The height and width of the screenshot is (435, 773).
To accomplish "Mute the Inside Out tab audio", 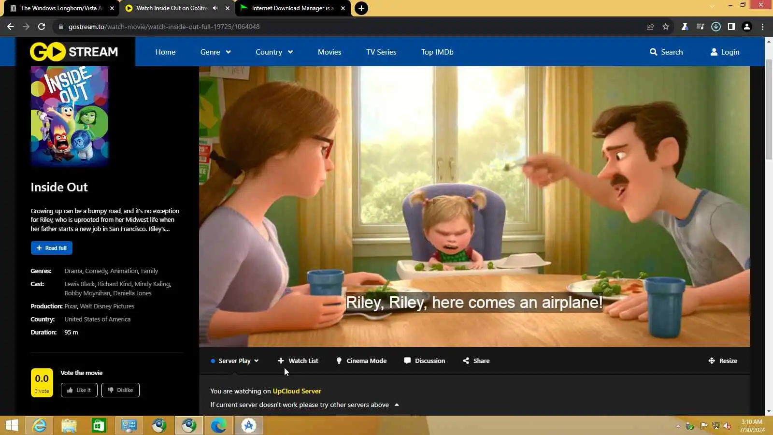I will pos(215,8).
